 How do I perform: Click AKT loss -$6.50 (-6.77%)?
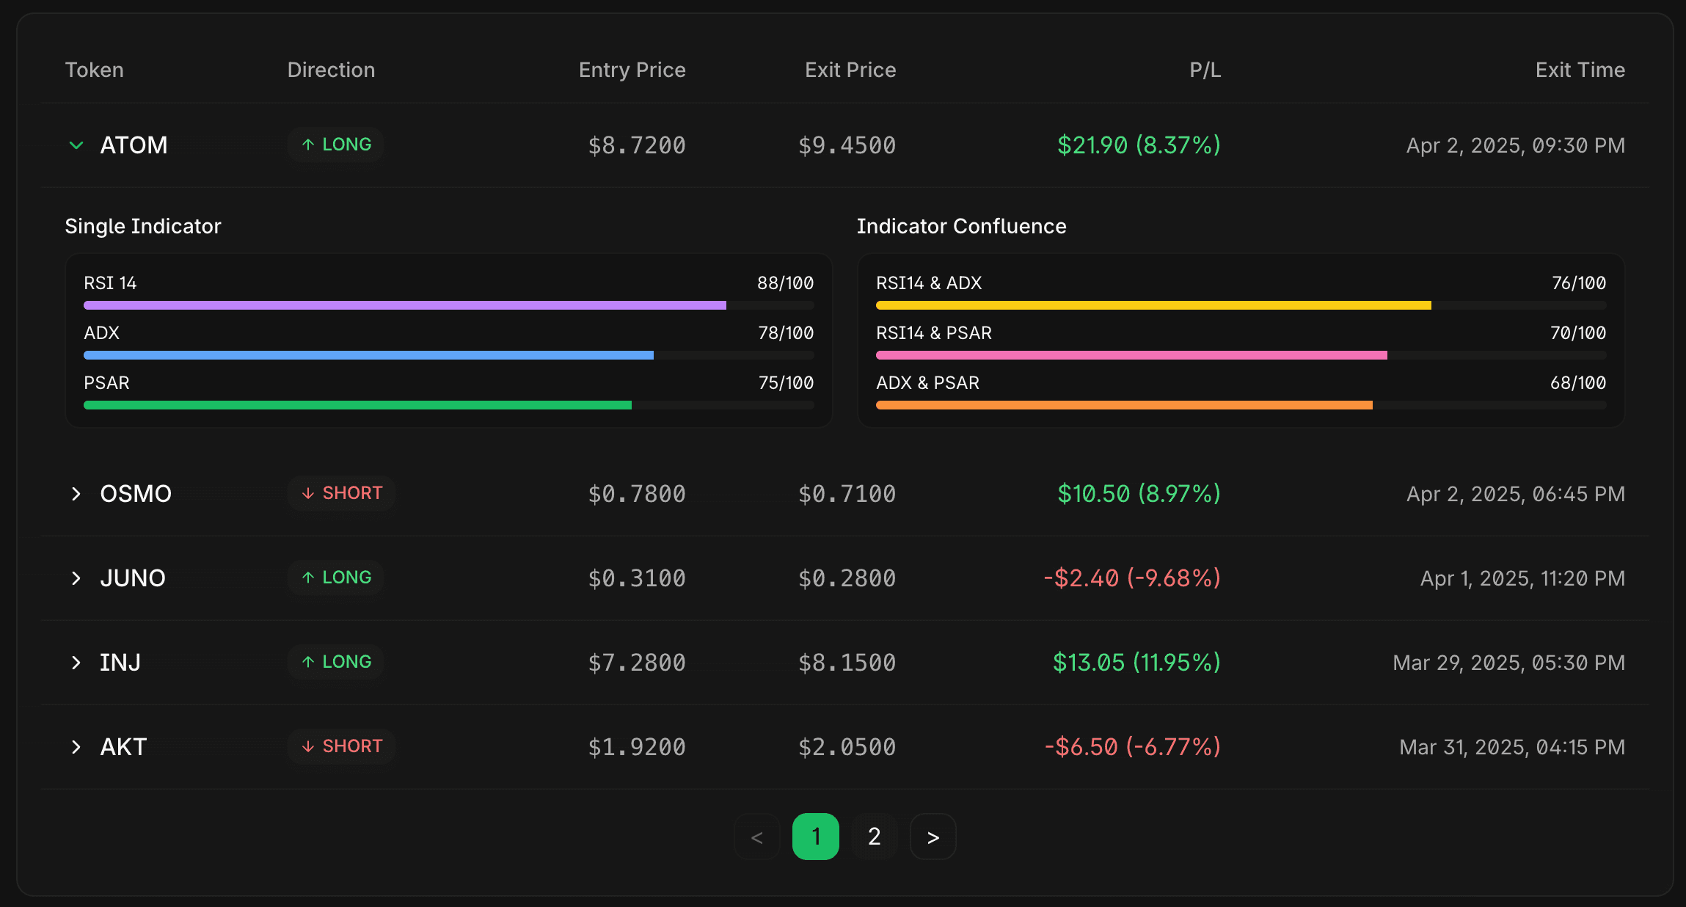[x=1133, y=747]
